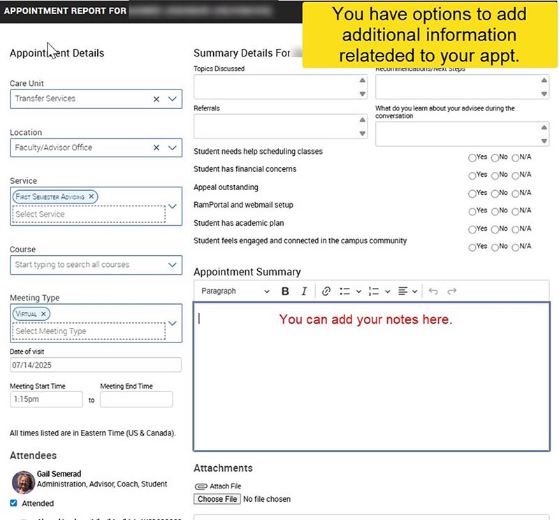Create a numbered list in the editor
The width and height of the screenshot is (559, 520).
(x=375, y=291)
